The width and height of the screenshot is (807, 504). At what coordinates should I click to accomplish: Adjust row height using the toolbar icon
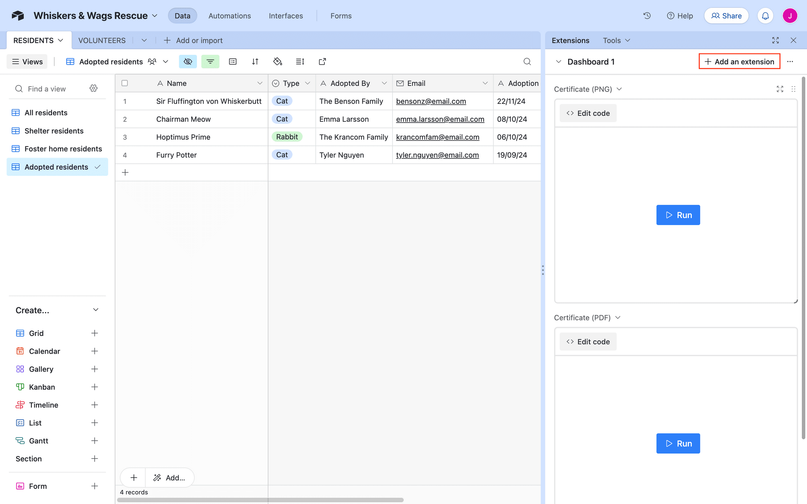coord(300,61)
